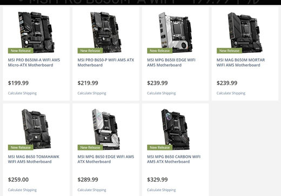The width and height of the screenshot is (281, 196).
Task: Calculate Shipping for the $199.99 motherboard
Action: click(22, 93)
